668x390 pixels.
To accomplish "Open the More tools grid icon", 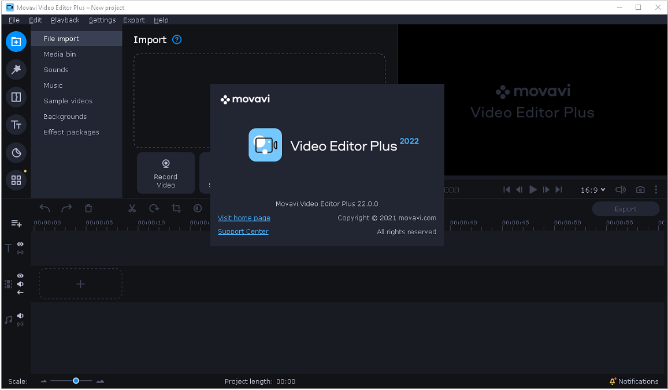I will point(16,181).
